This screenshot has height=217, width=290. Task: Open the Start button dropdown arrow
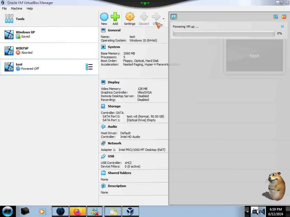(163, 19)
